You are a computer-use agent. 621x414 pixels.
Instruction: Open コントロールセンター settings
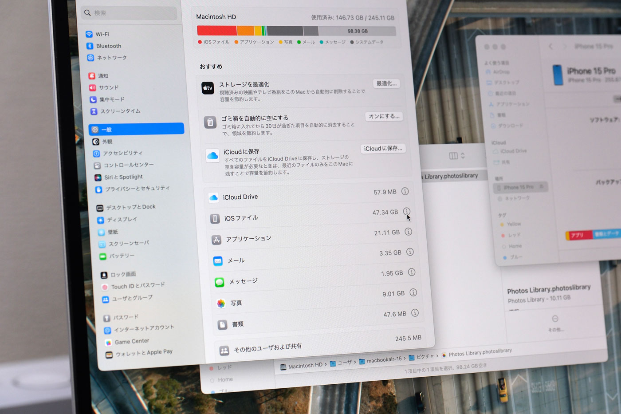pos(124,165)
